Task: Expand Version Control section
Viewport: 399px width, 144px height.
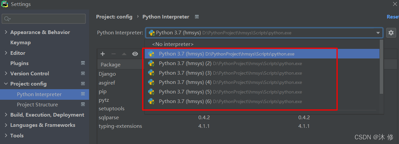Action: pos(6,73)
